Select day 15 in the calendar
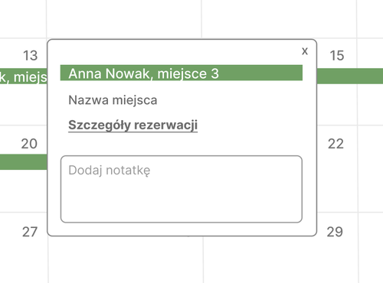383x283 pixels. 337,55
